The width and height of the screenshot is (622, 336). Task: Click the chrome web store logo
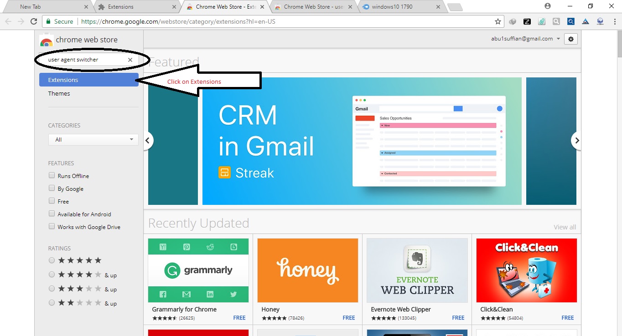[x=46, y=41]
